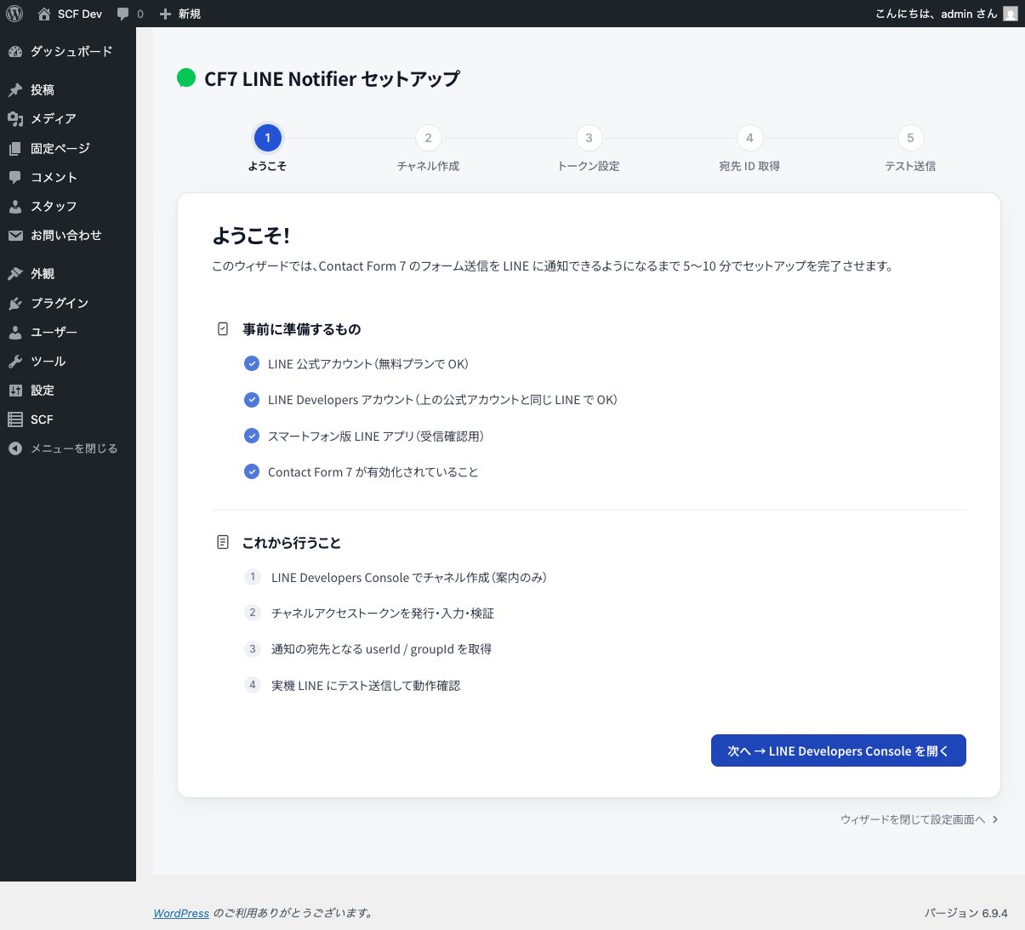Open メディア menu label
1025x930 pixels.
[54, 119]
